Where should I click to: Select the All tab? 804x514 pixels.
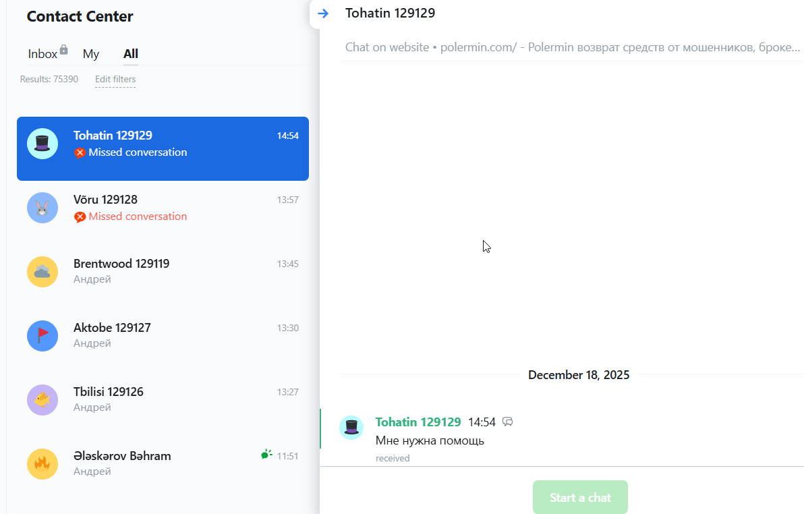pos(131,54)
